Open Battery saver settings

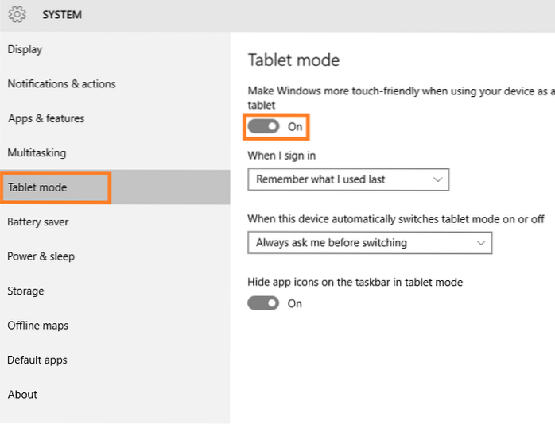pyautogui.click(x=38, y=222)
